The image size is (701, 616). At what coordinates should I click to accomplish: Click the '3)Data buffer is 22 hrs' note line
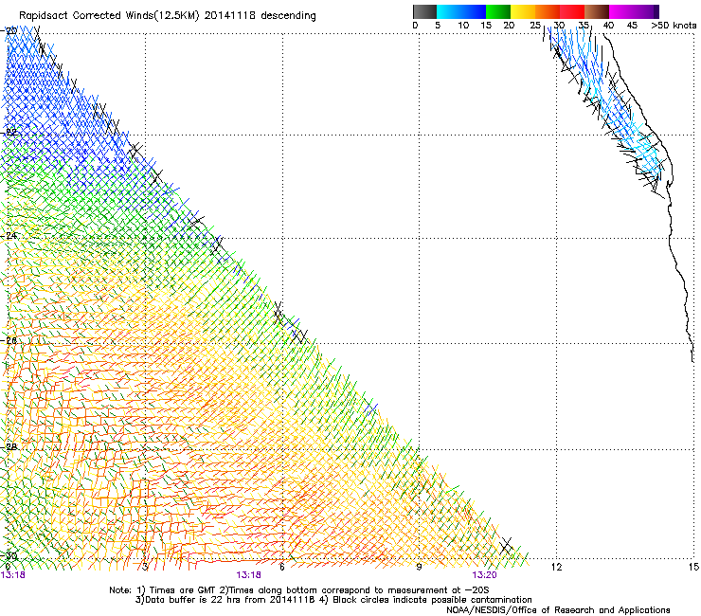tap(333, 600)
